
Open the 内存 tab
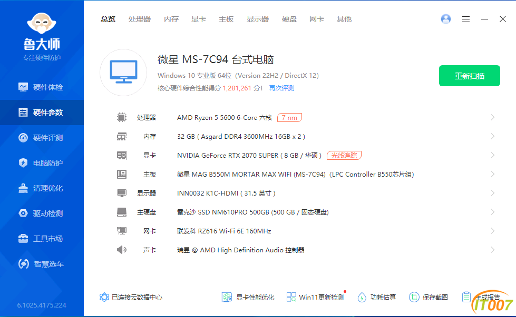click(171, 19)
